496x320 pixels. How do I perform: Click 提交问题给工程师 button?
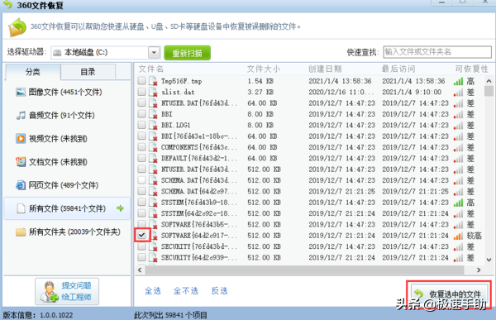[67, 292]
